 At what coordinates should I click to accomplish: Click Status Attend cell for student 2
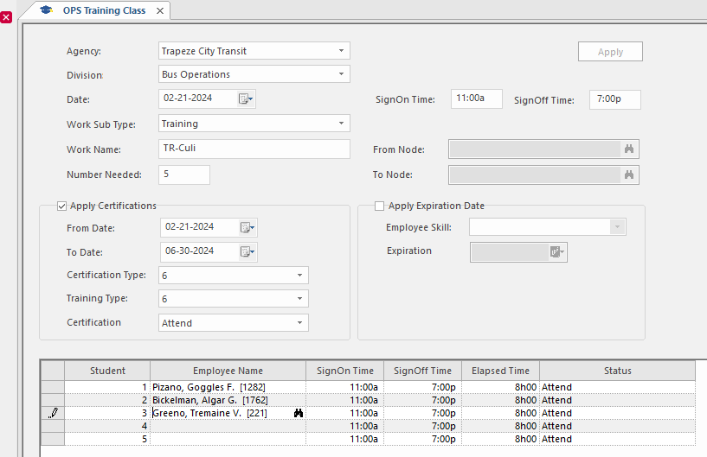[x=618, y=400]
